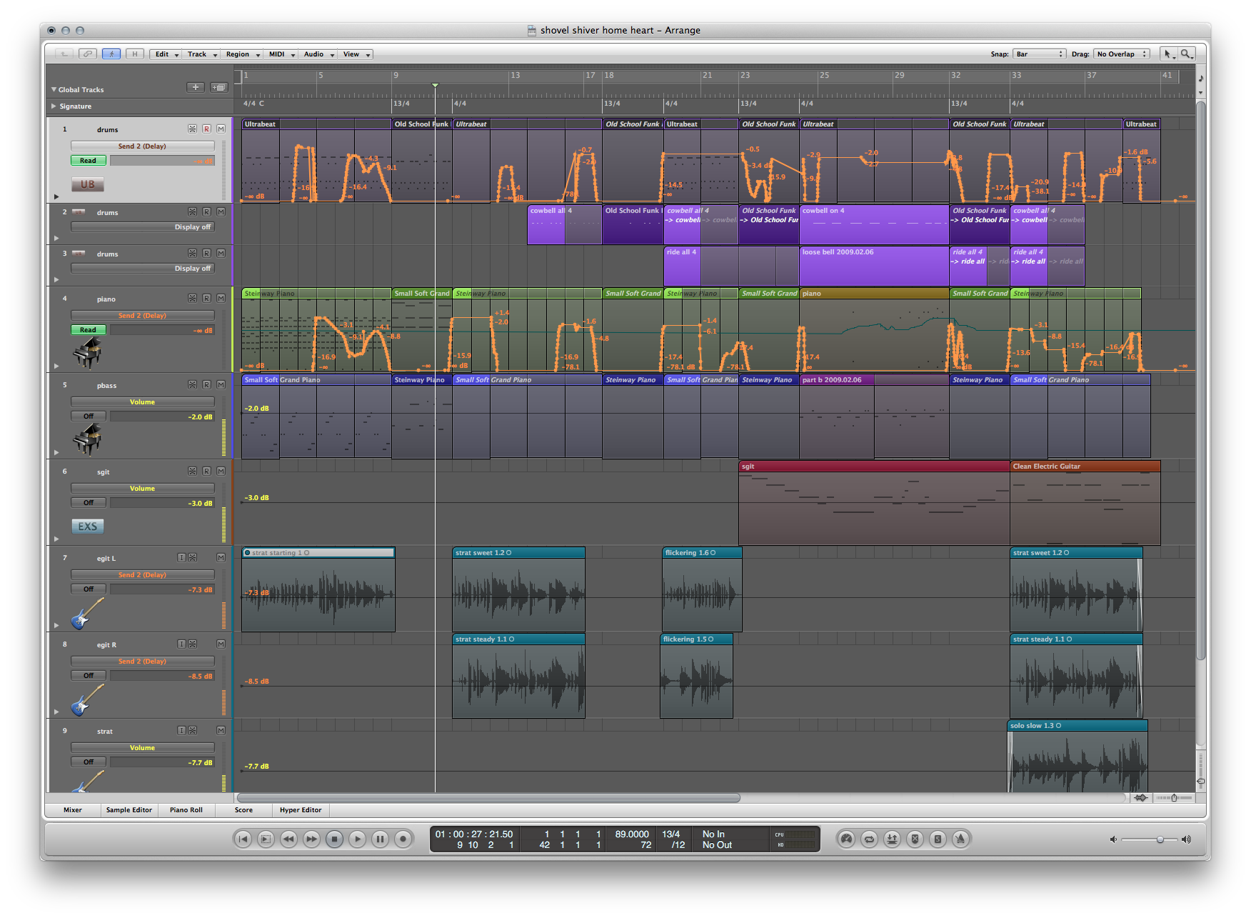Open the Snap dropdown set to Bar
The height and width of the screenshot is (918, 1251).
(x=1039, y=54)
